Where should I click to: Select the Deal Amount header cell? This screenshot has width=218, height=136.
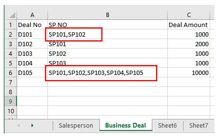click(x=188, y=25)
